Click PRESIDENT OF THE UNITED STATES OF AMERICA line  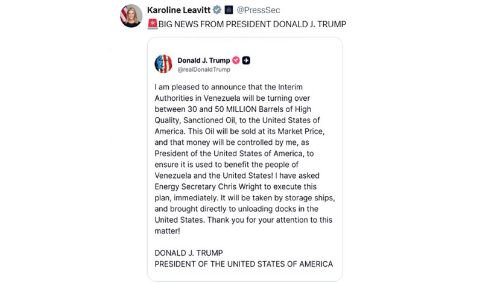(244, 264)
